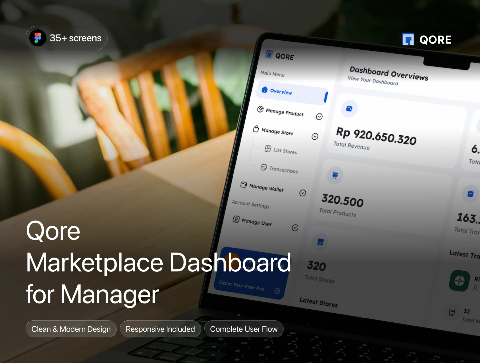The width and height of the screenshot is (480, 363).
Task: Click the cart icon beside the number 12
Action: click(x=452, y=312)
